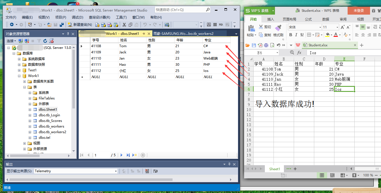Click the formula bar showing Ios

pos(344,53)
